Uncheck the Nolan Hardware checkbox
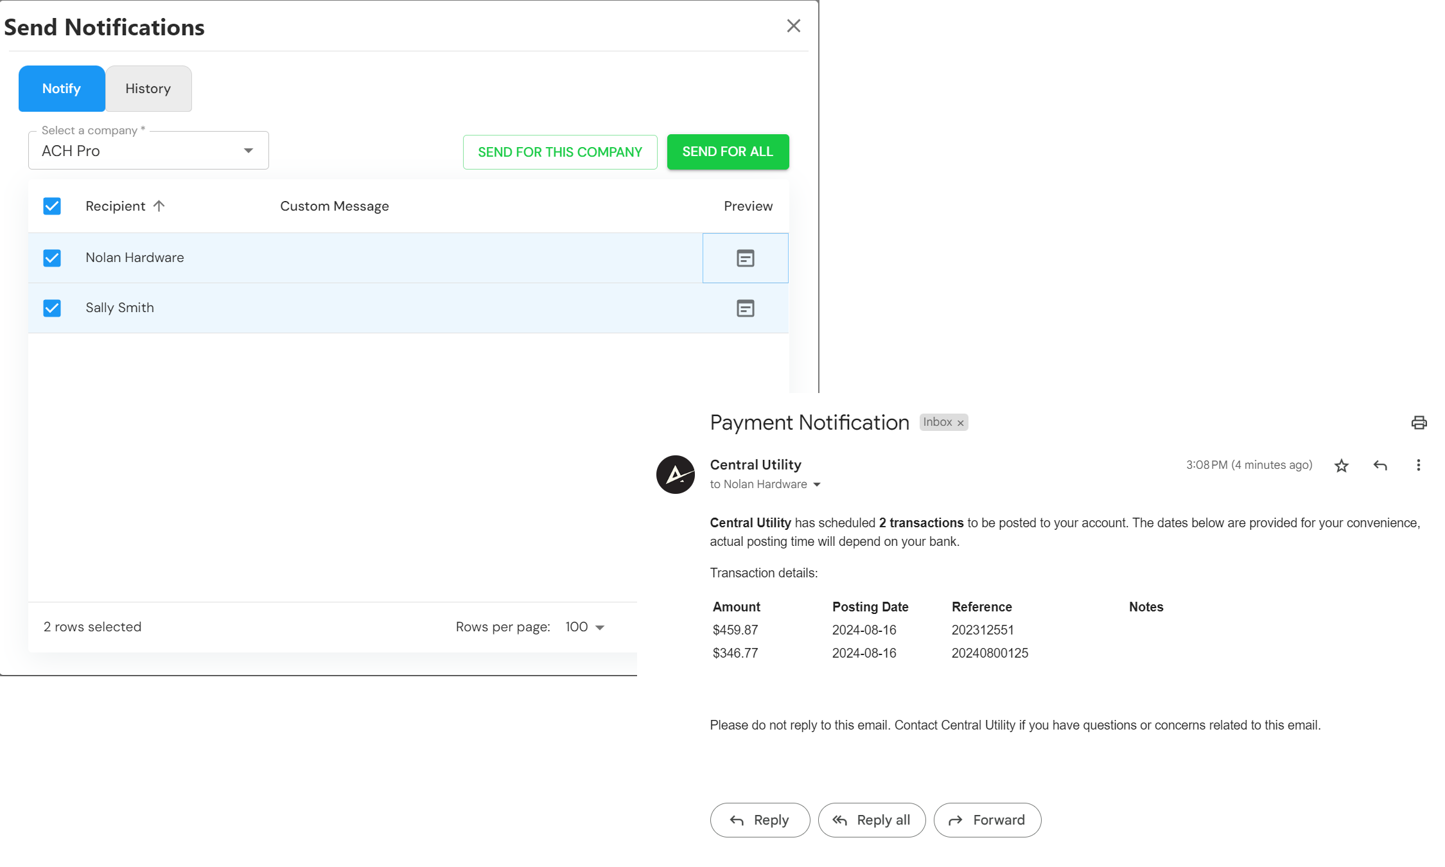Screen dimensions: 1445x867 (52, 258)
